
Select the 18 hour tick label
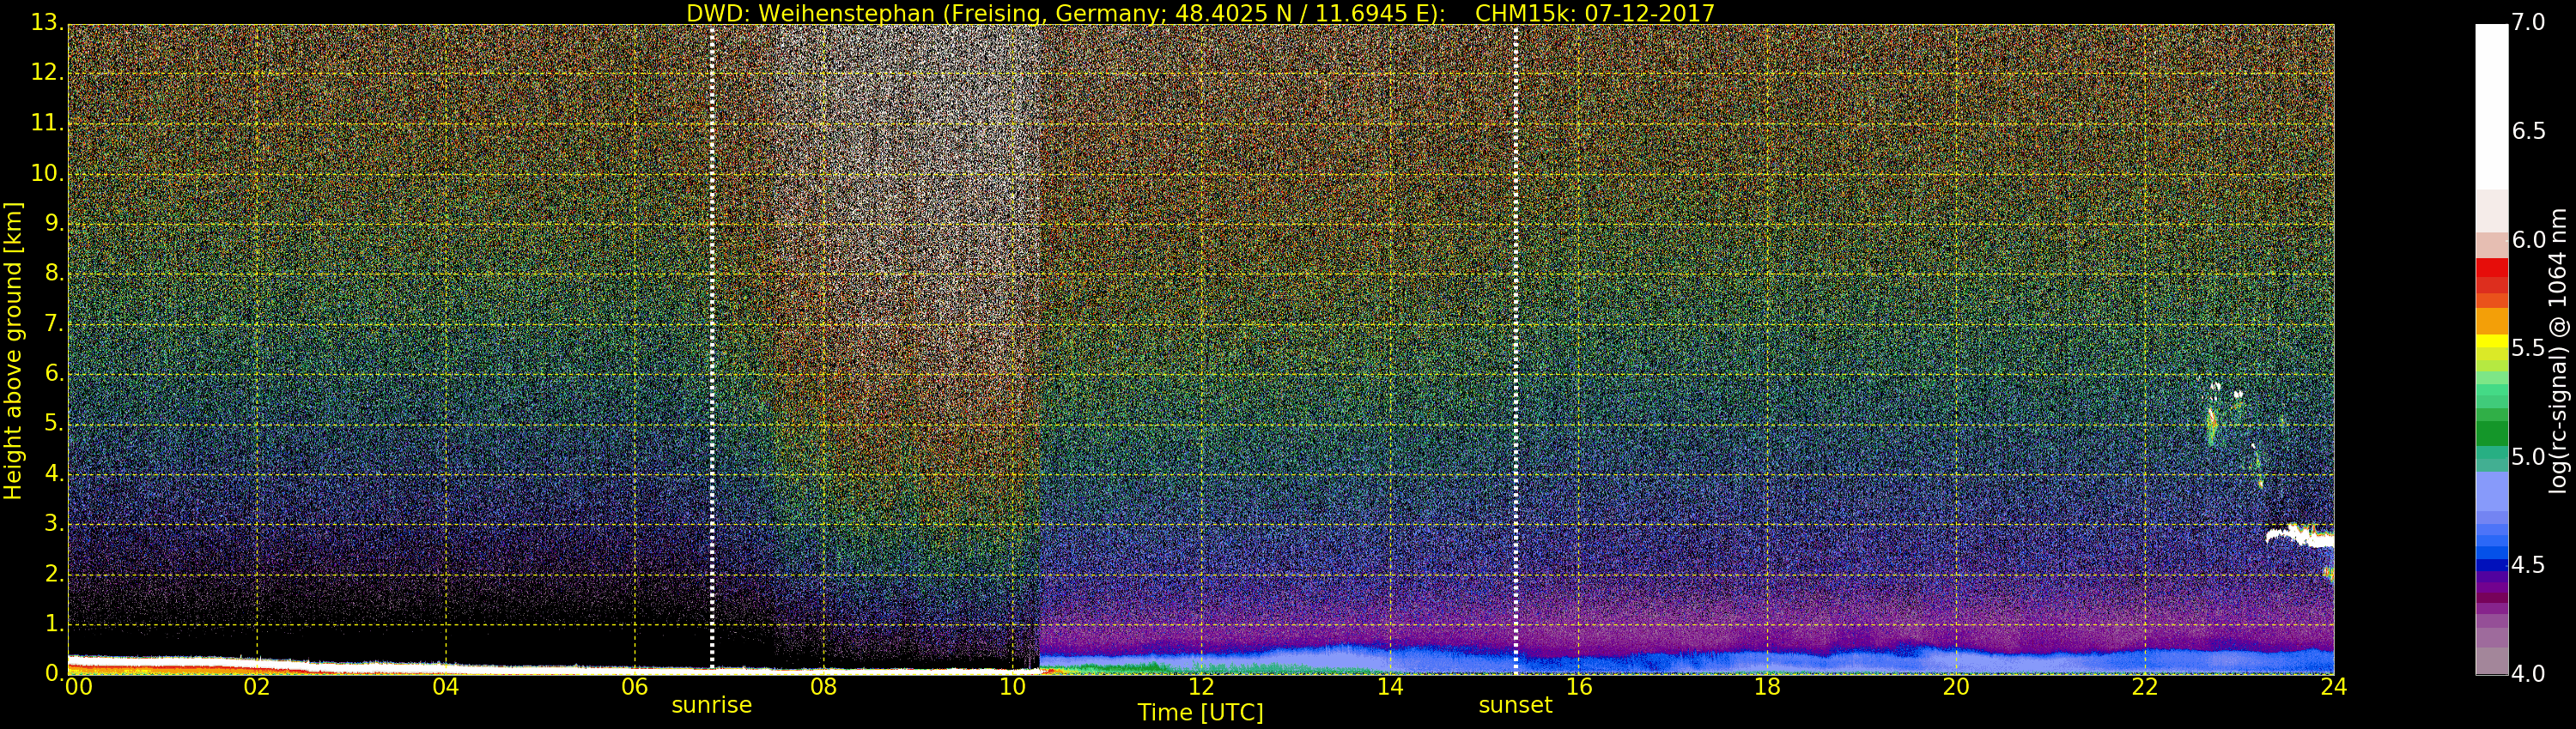coord(1767,687)
